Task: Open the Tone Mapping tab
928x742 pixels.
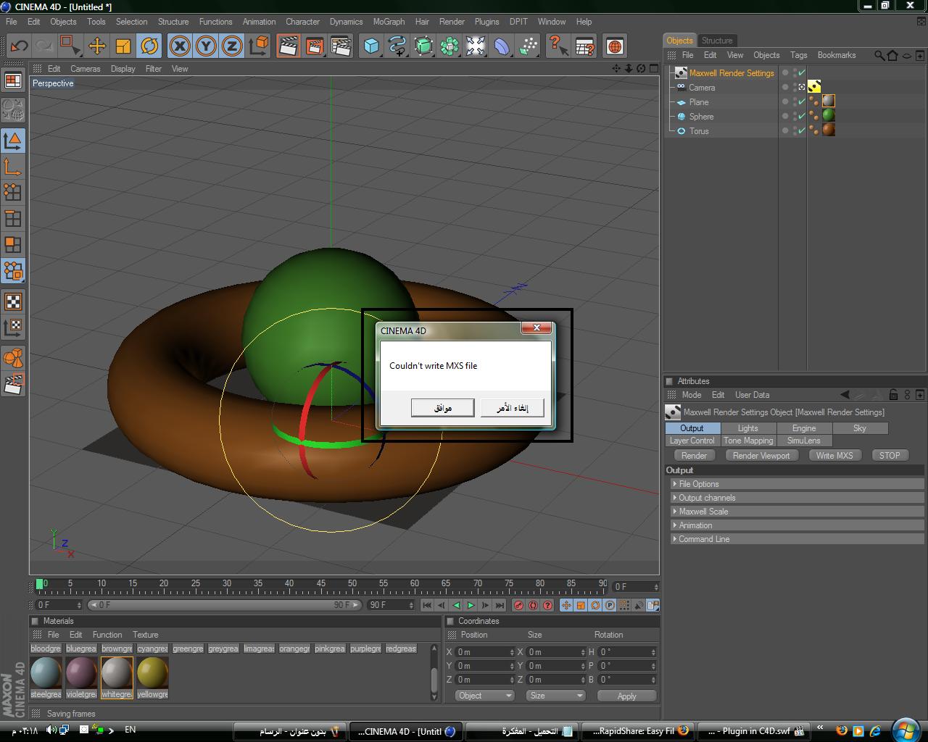Action: coord(748,441)
